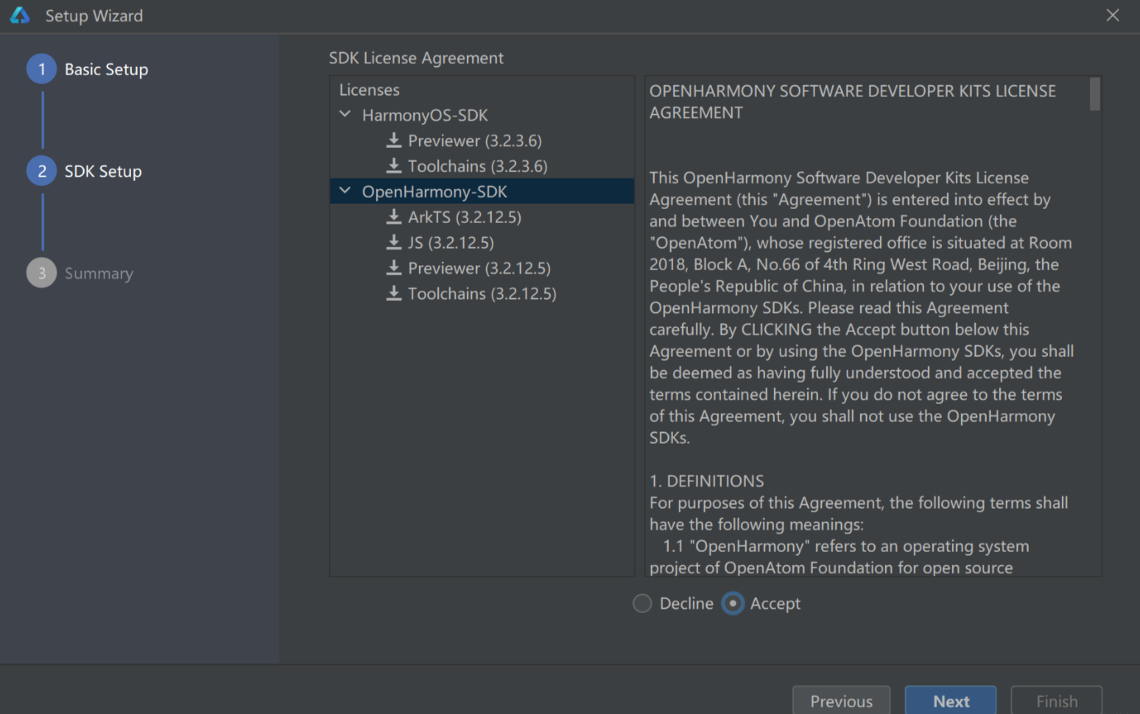
Task: Go to the Basic Setup step
Action: [106, 69]
